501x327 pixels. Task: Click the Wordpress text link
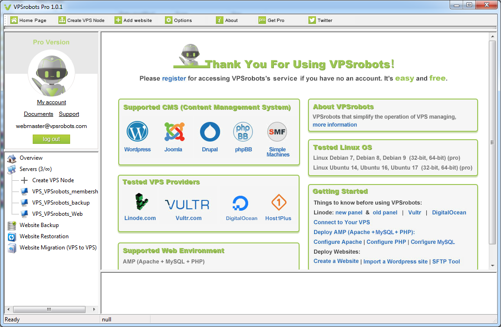[x=137, y=149]
